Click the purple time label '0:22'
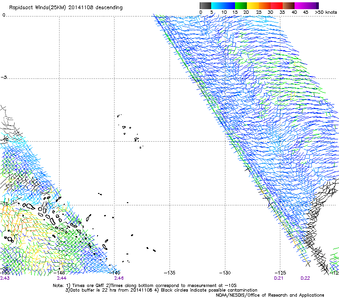339x298 pixels. [305, 278]
